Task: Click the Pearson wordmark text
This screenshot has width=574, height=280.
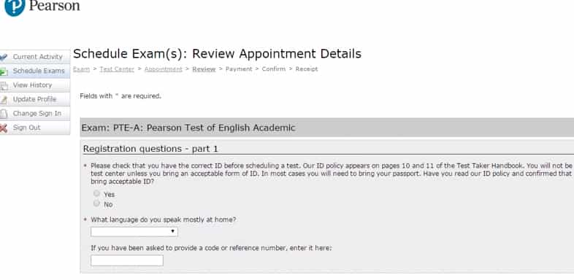Action: [54, 6]
